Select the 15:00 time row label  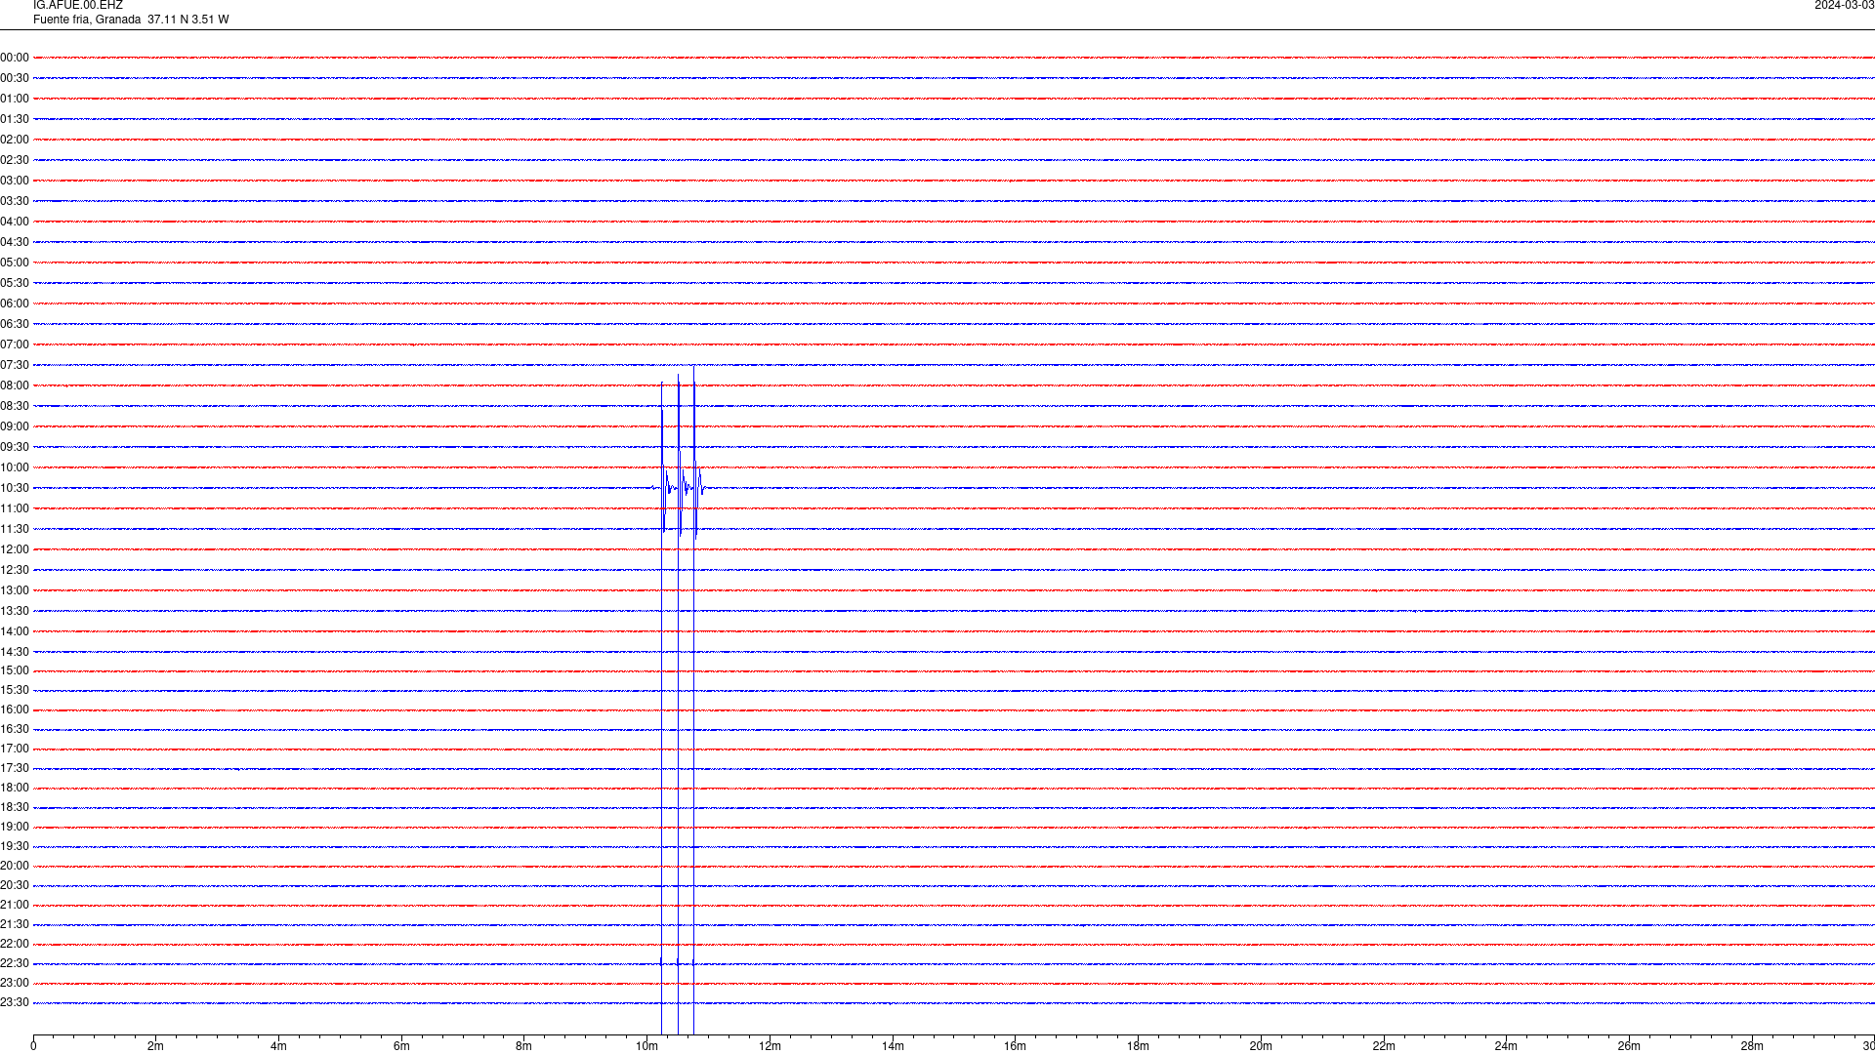15,670
